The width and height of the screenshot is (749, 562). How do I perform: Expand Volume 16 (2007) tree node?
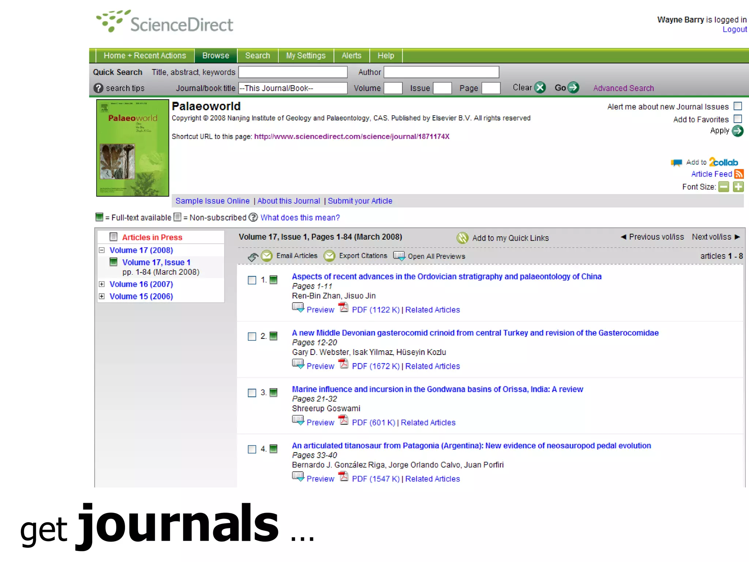click(x=102, y=284)
